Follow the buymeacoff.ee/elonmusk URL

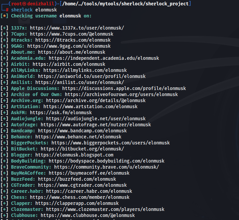point(89,173)
